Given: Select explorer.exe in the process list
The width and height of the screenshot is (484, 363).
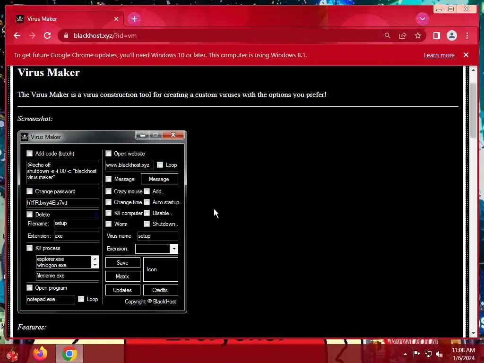Looking at the screenshot, I should pyautogui.click(x=51, y=259).
